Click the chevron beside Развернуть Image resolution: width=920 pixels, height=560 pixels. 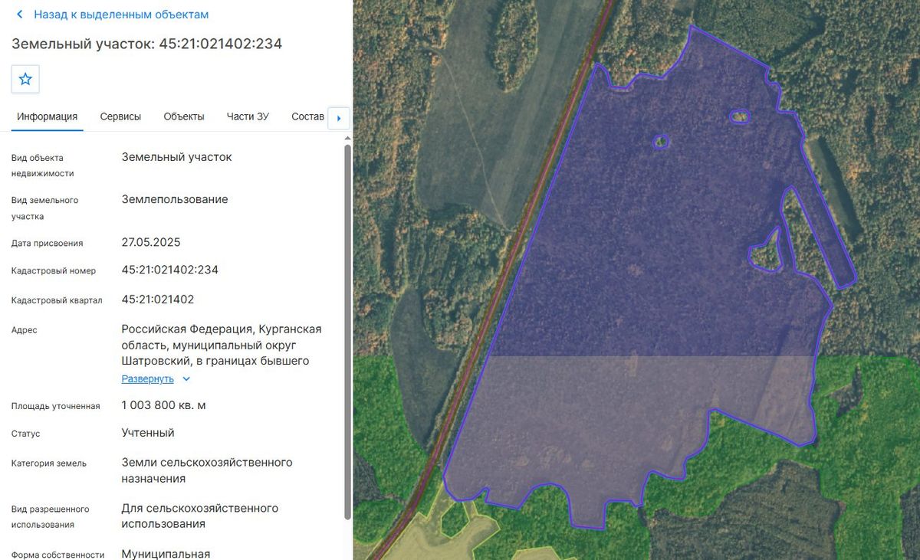[x=186, y=379]
